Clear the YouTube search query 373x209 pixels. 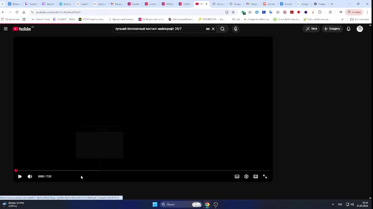point(213,29)
